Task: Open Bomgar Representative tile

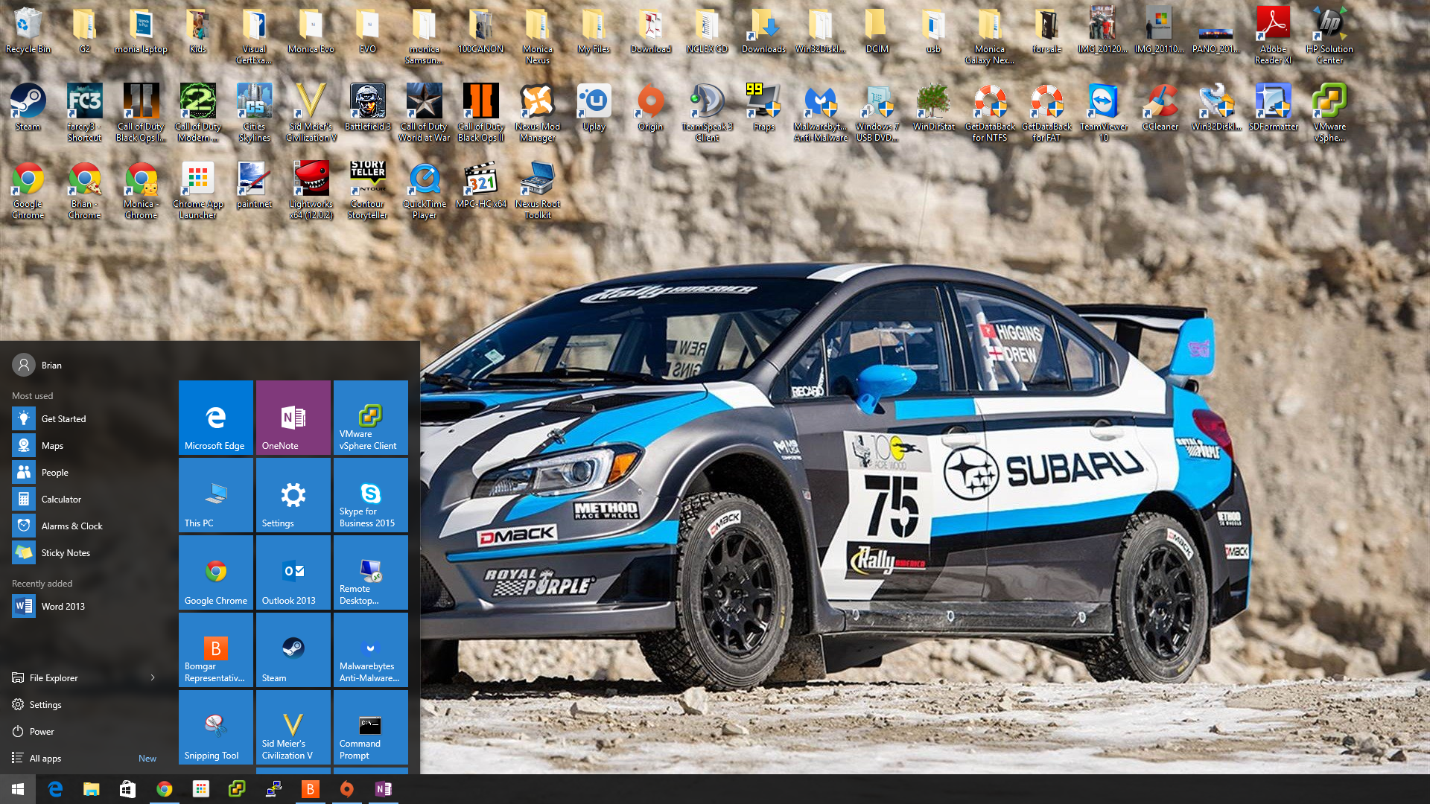Action: pos(216,650)
